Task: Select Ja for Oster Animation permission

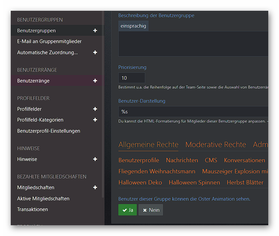Action: point(128,210)
